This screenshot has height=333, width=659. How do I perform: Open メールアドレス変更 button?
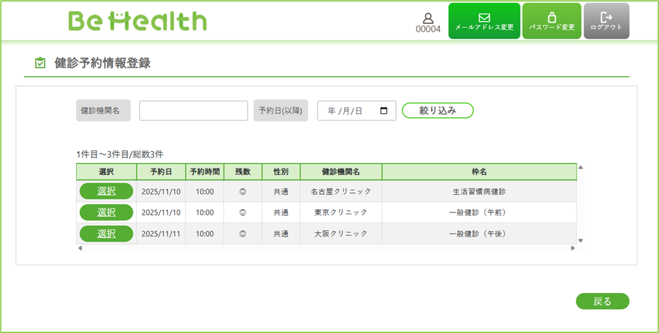pyautogui.click(x=484, y=21)
